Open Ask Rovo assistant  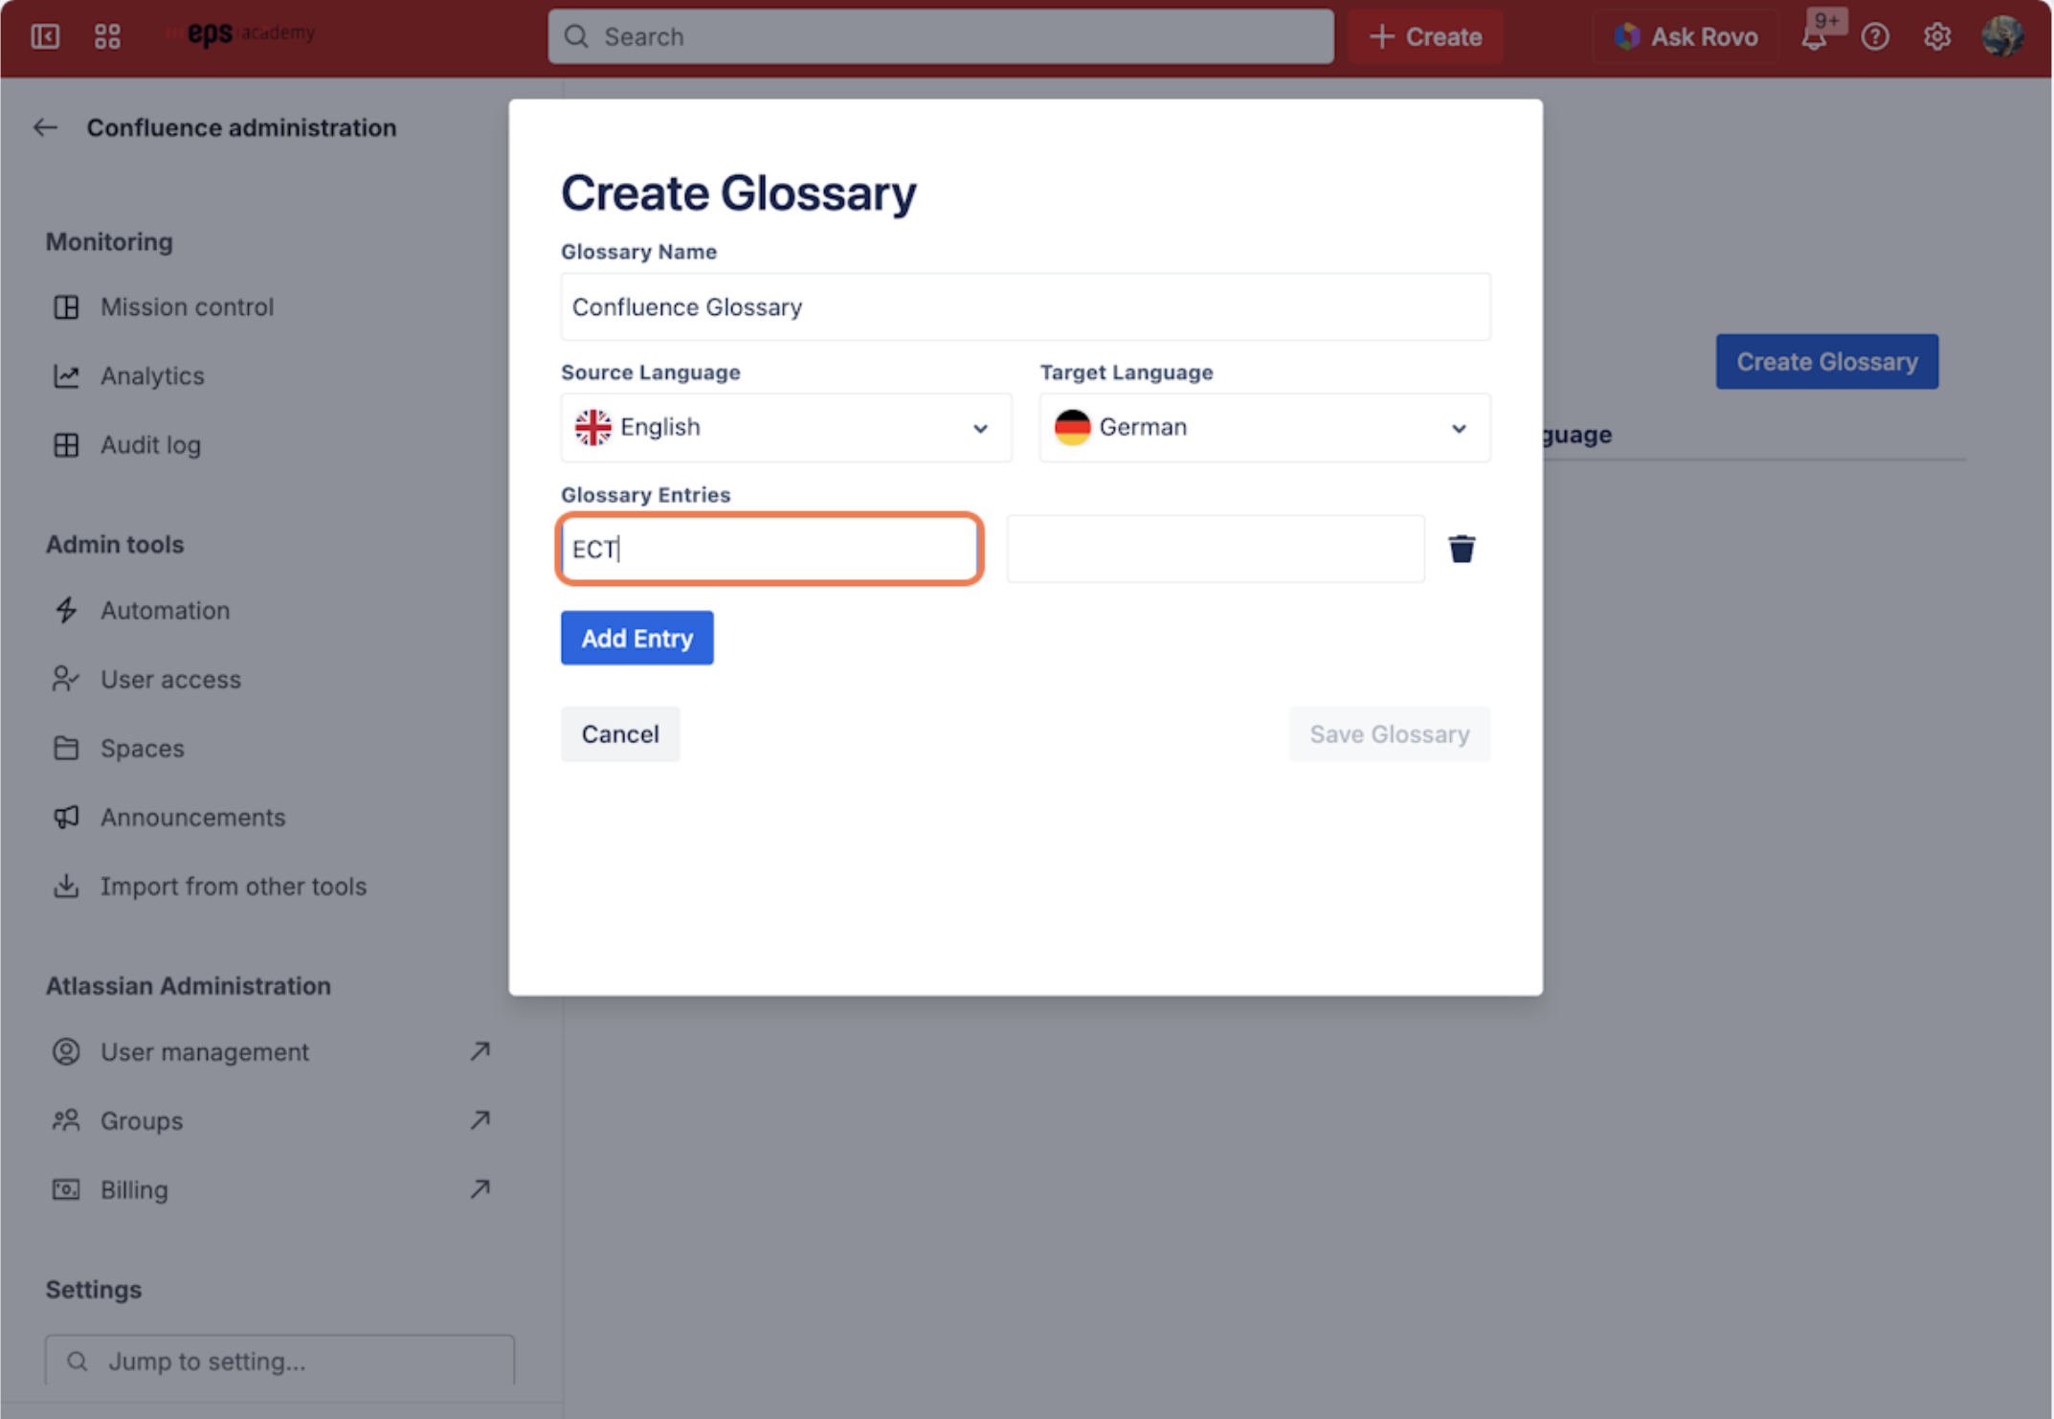(1686, 37)
